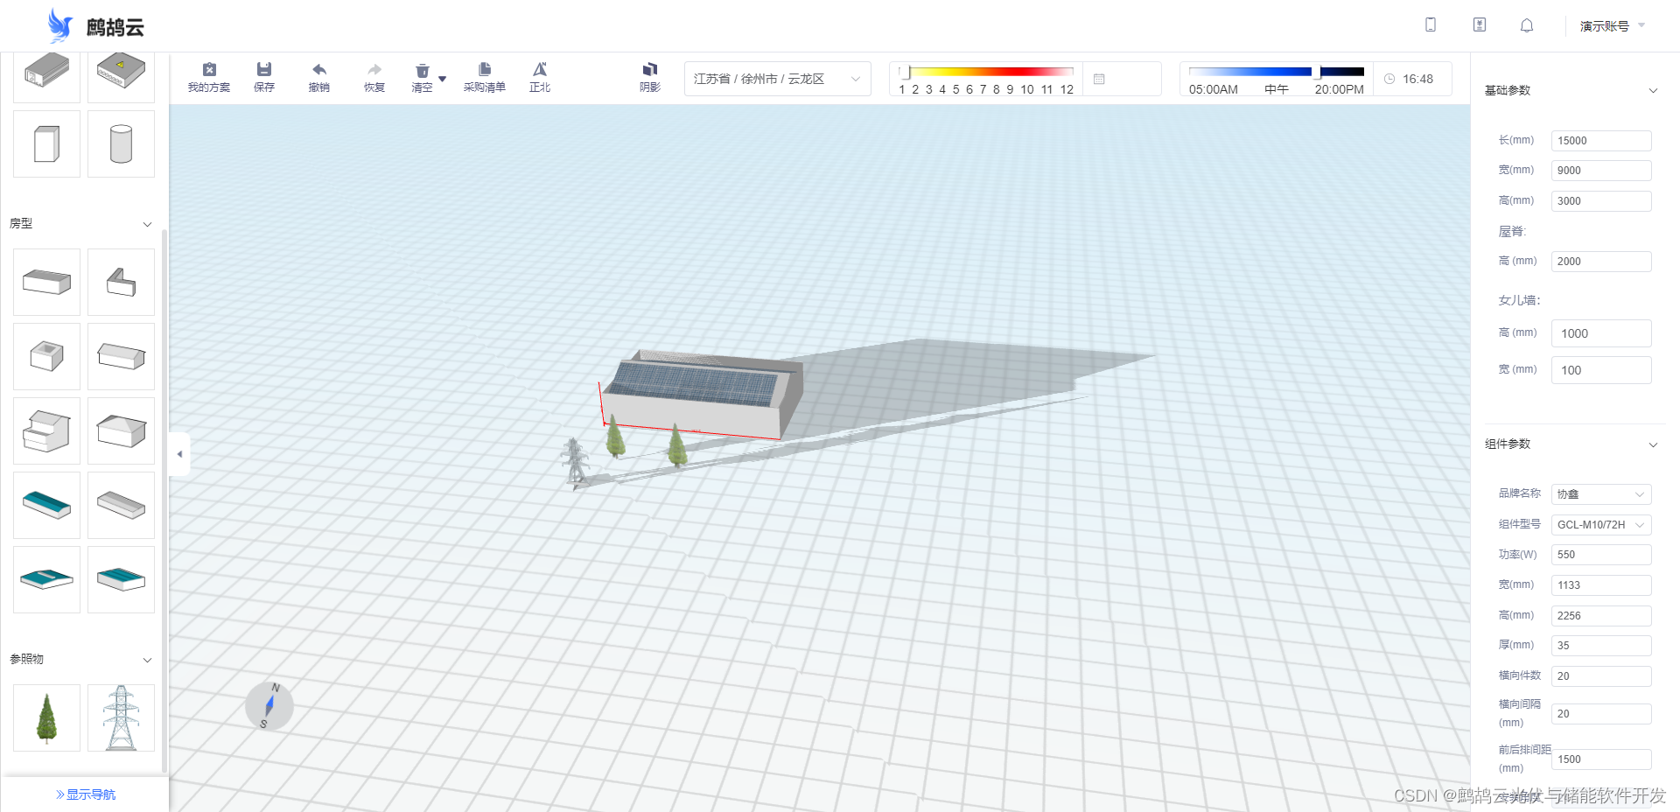Select the flat rectangular roof house type
The height and width of the screenshot is (812, 1680).
[x=47, y=283]
